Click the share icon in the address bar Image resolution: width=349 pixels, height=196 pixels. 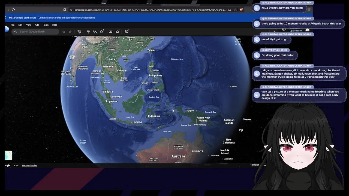(x=235, y=10)
